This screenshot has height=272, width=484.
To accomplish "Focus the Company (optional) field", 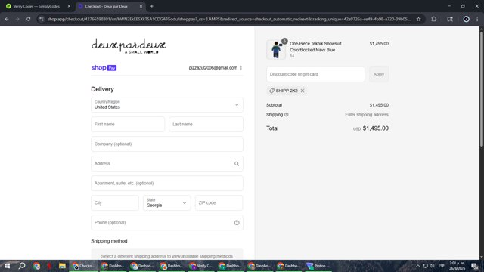I will point(167,144).
